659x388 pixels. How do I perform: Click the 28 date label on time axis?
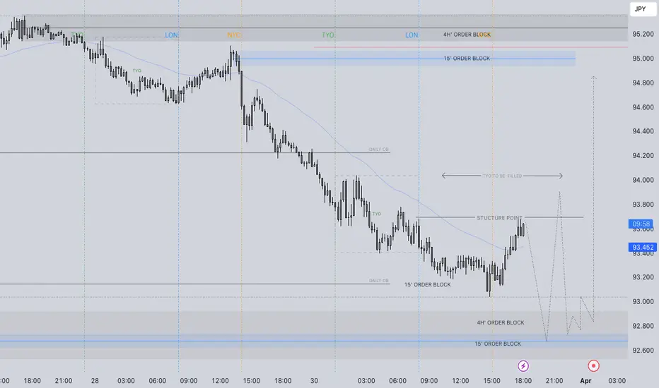95,381
